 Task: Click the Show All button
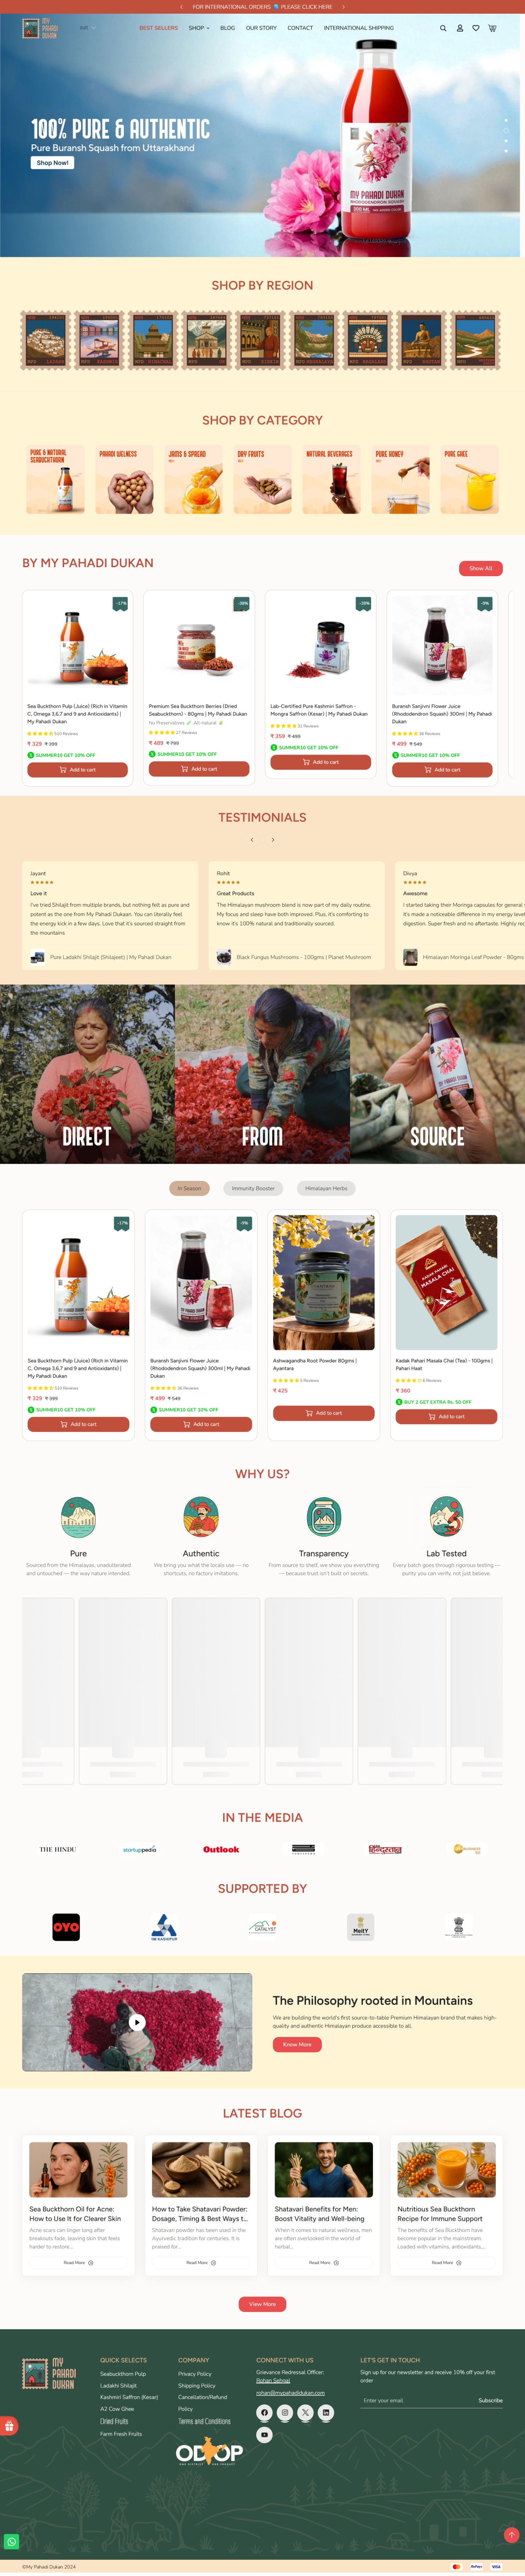click(481, 568)
